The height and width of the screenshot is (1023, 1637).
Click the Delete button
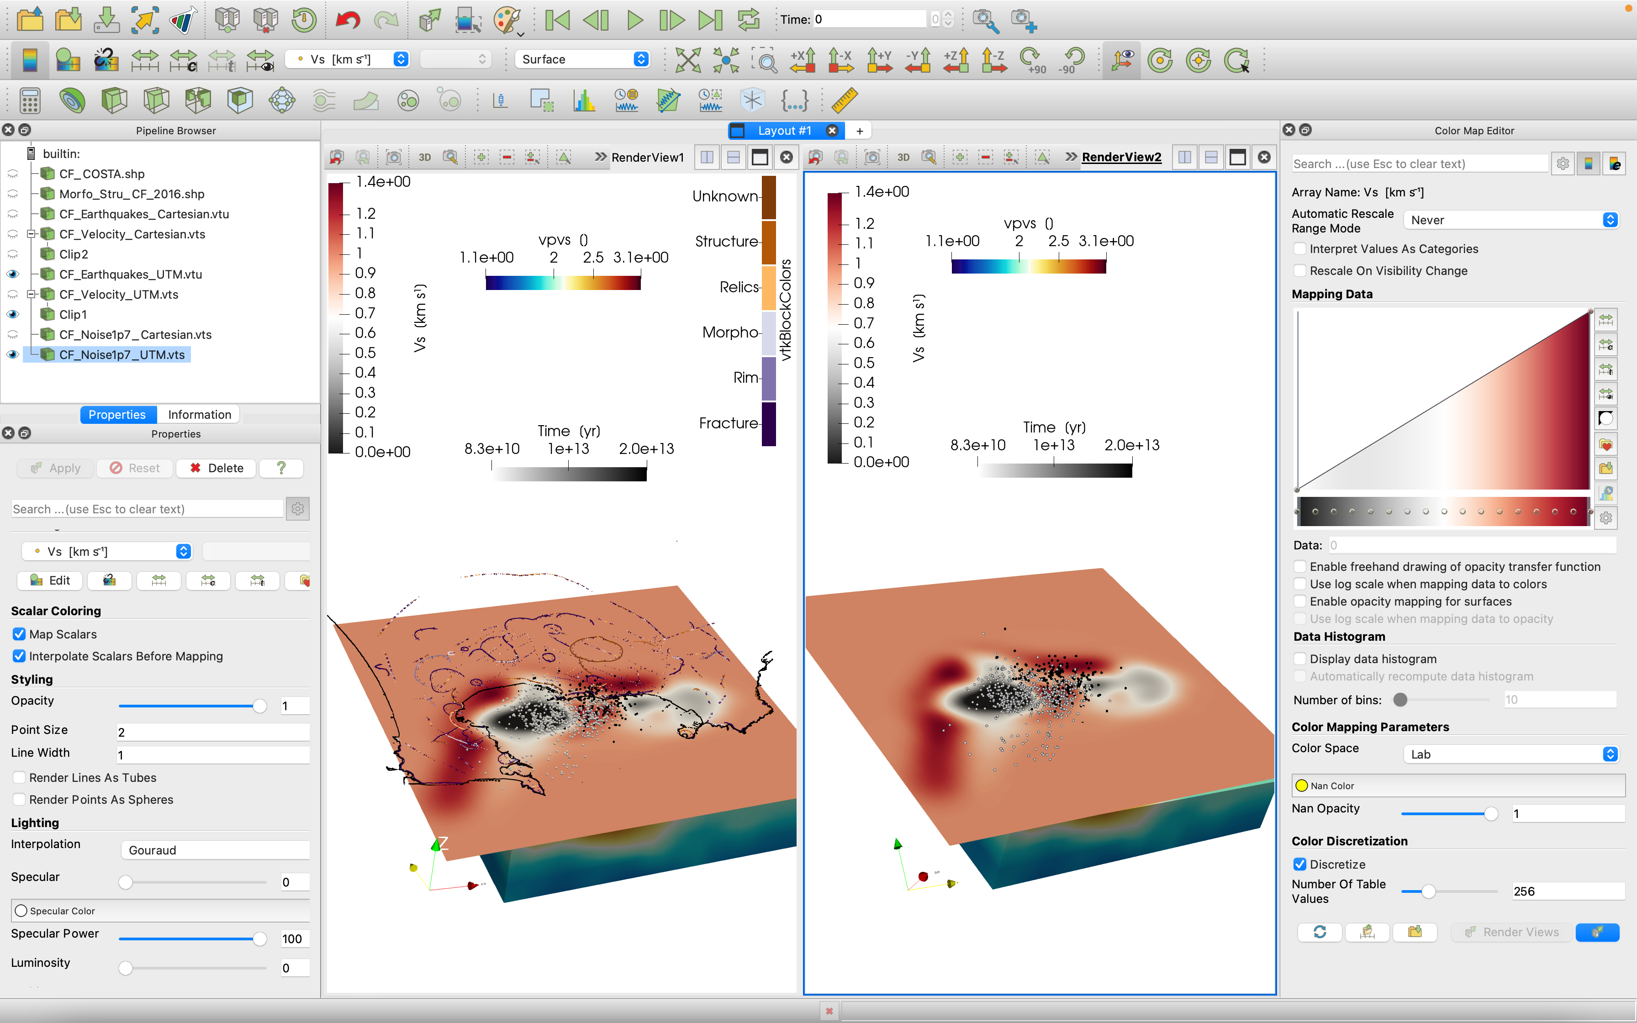tap(216, 468)
